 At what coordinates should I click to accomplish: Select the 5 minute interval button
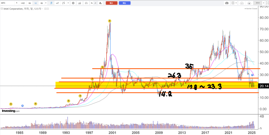coord(17,3)
